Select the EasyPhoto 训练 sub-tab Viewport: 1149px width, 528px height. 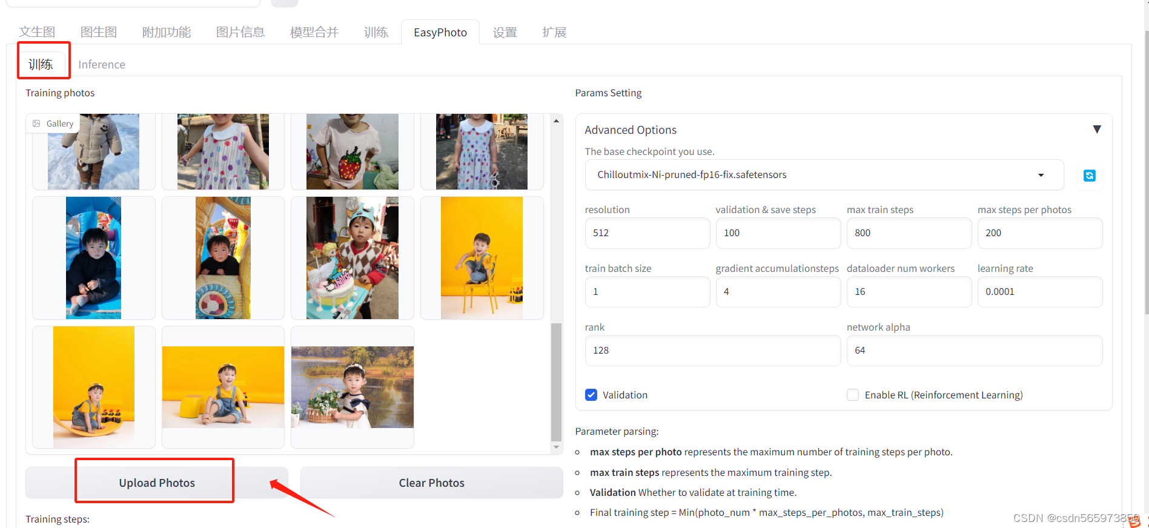click(x=41, y=64)
